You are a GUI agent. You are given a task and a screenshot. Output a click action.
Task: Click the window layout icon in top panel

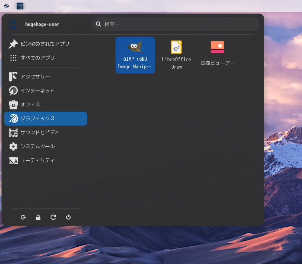(20, 6)
